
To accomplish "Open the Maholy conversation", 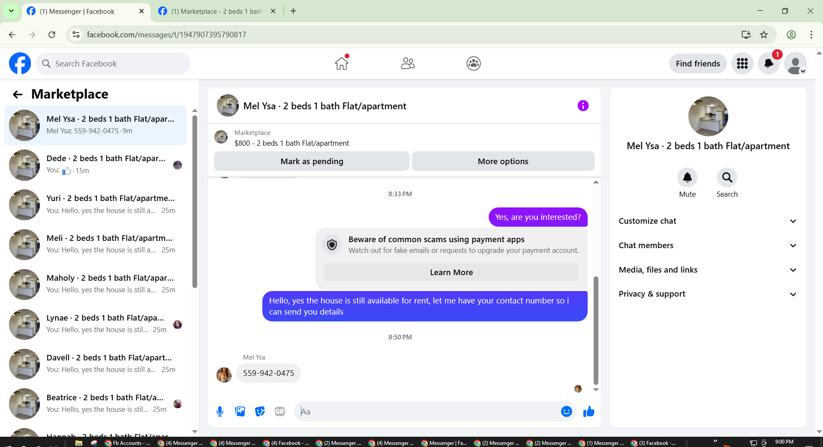I will click(95, 285).
